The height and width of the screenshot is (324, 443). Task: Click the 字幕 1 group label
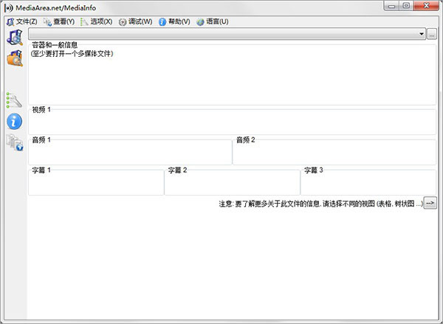coord(41,170)
